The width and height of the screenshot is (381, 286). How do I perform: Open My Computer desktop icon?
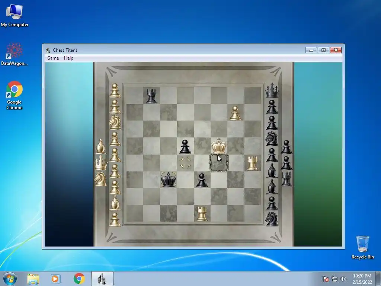[15, 15]
